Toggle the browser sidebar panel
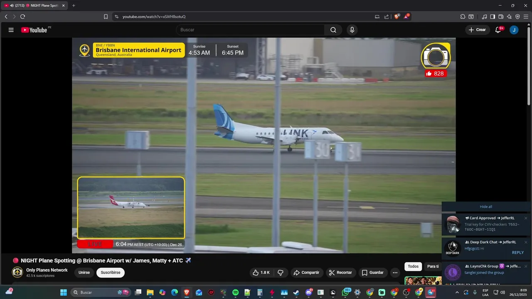Viewport: 532px width, 299px height. pos(493,17)
